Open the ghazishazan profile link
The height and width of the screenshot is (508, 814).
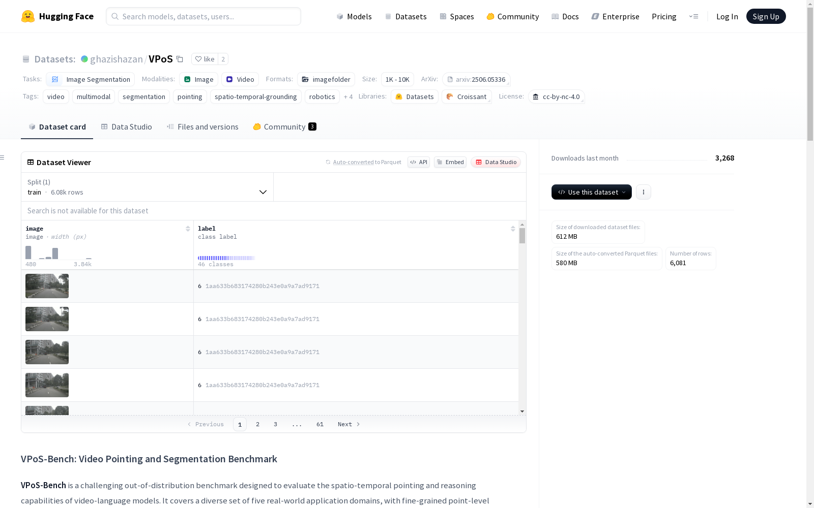(117, 59)
